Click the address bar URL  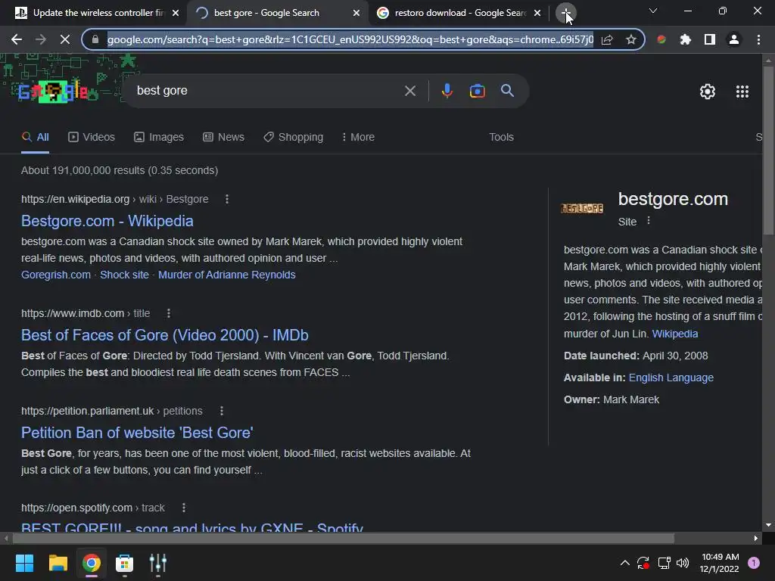pos(350,39)
